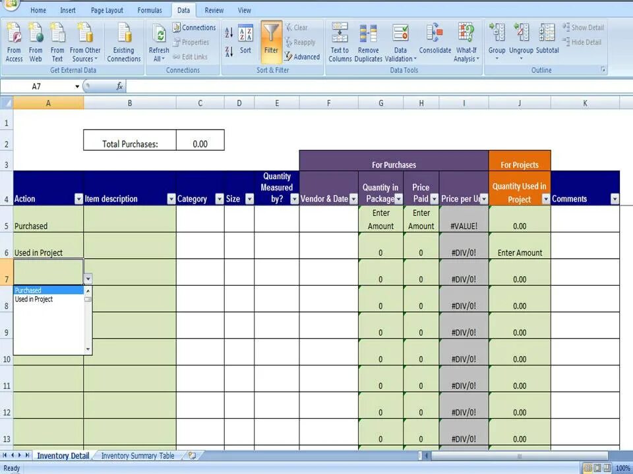
Task: Go to the first sheet tab
Action: pos(5,455)
